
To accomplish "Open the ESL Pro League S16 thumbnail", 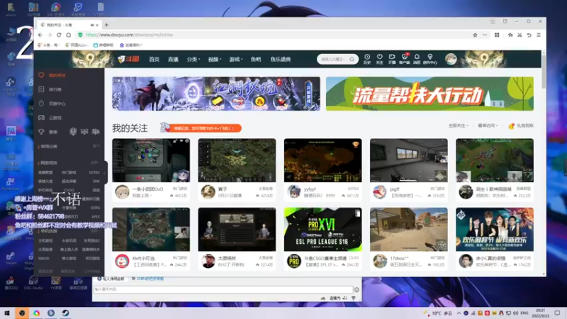I will click(322, 229).
